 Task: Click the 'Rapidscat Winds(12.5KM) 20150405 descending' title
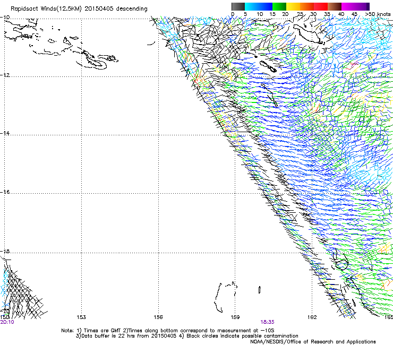coord(79,9)
